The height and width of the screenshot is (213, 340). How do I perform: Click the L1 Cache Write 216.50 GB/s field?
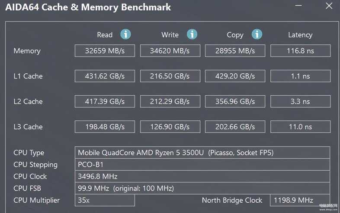click(170, 76)
